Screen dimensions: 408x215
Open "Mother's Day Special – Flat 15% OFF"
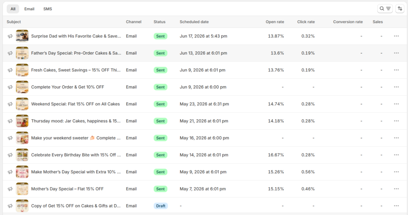click(x=67, y=189)
